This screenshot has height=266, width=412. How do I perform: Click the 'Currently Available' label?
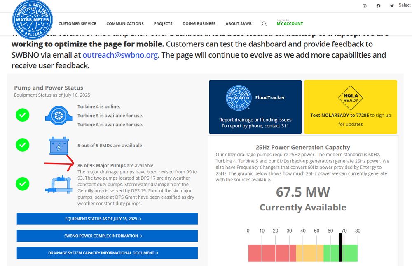pos(303,208)
